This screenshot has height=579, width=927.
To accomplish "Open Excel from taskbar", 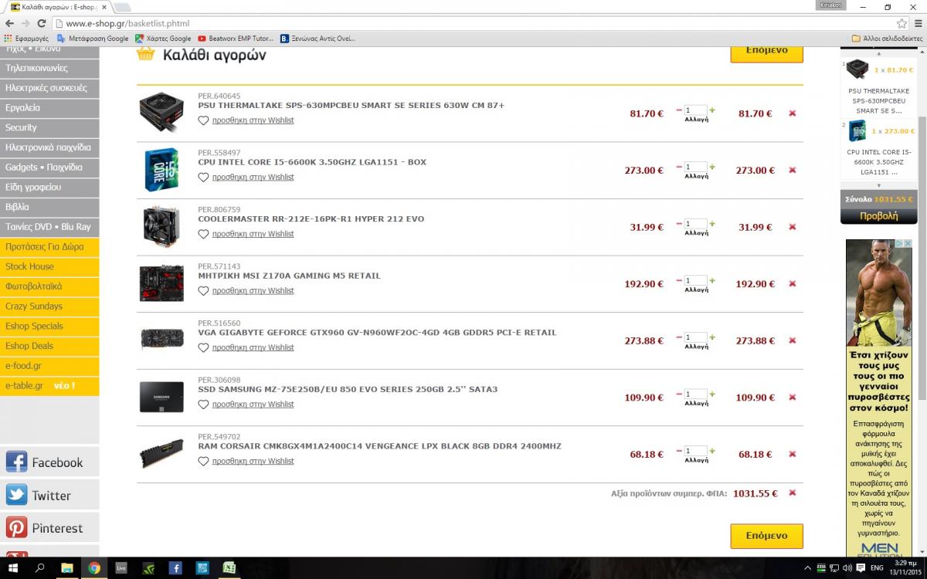I will coord(229,567).
